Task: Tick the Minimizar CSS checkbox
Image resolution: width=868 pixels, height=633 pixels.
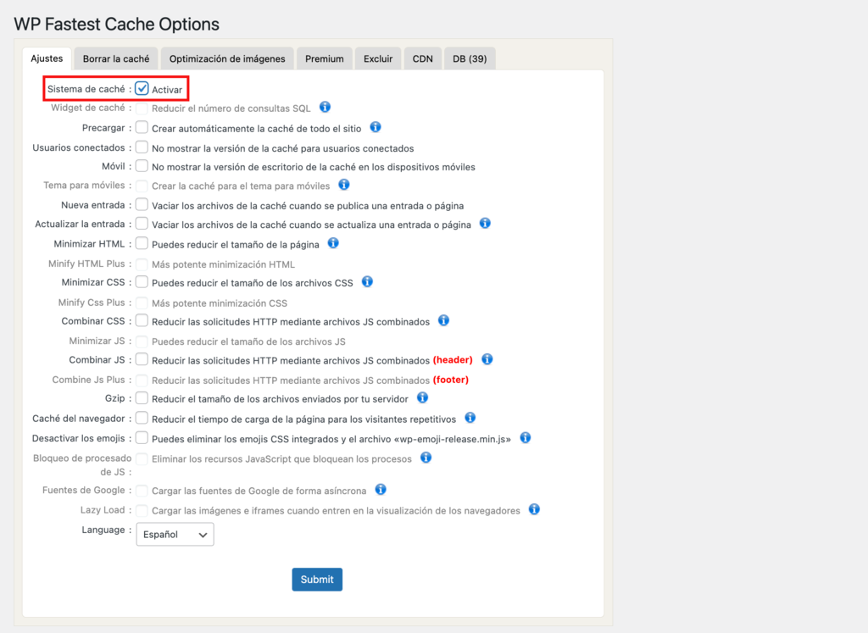Action: (x=142, y=282)
